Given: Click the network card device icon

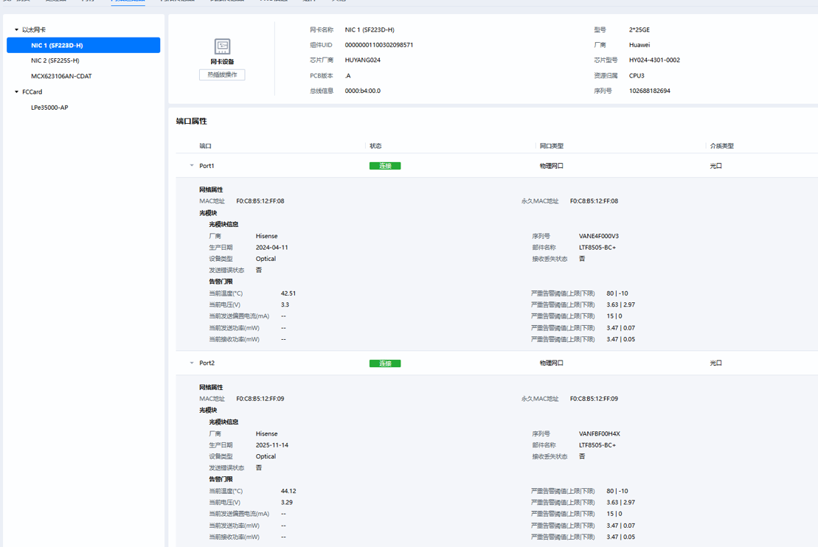Looking at the screenshot, I should click(x=222, y=46).
